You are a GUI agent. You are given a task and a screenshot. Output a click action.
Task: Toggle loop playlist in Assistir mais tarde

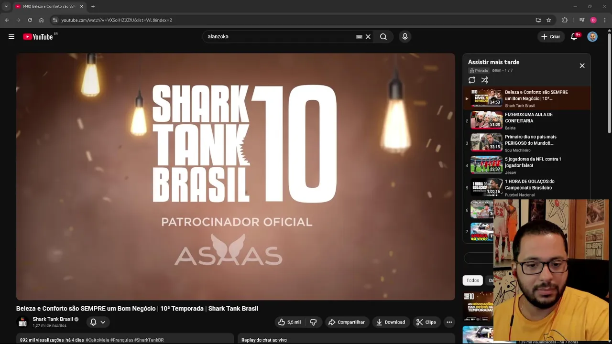pyautogui.click(x=472, y=80)
